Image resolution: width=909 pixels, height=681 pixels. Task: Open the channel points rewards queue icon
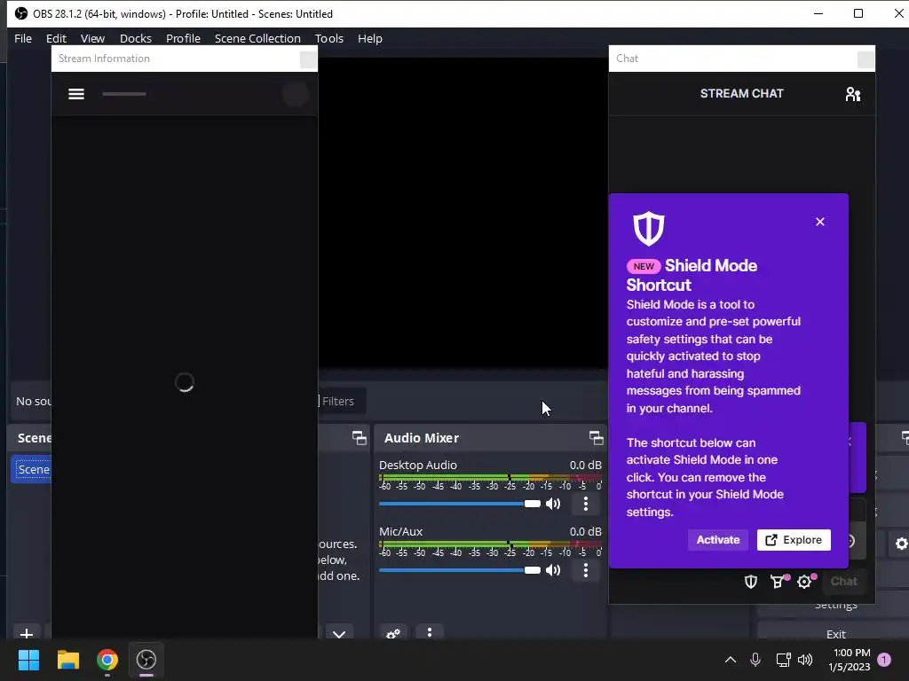778,582
